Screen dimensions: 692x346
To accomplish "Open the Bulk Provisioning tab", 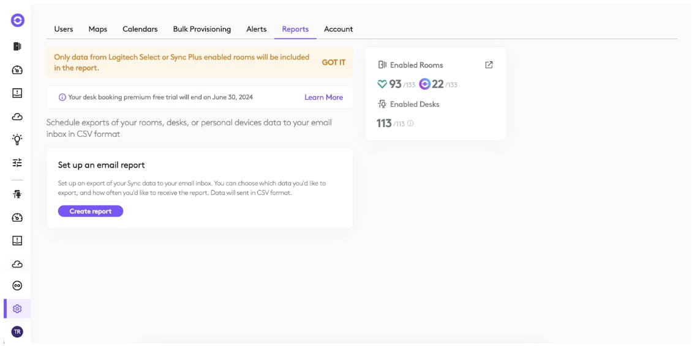I will pyautogui.click(x=201, y=29).
